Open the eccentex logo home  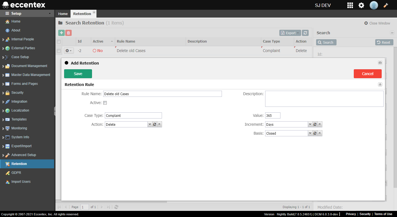(24, 5)
